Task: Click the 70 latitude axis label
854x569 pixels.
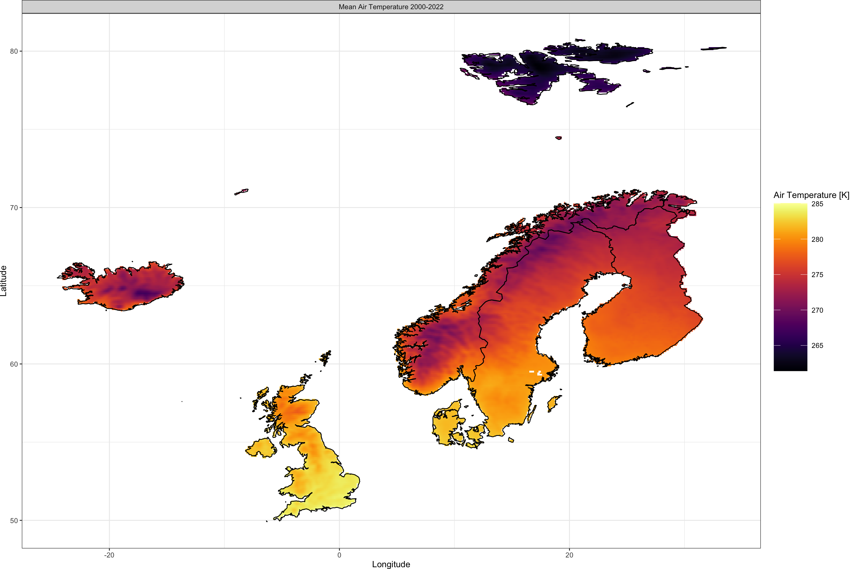Action: (14, 207)
